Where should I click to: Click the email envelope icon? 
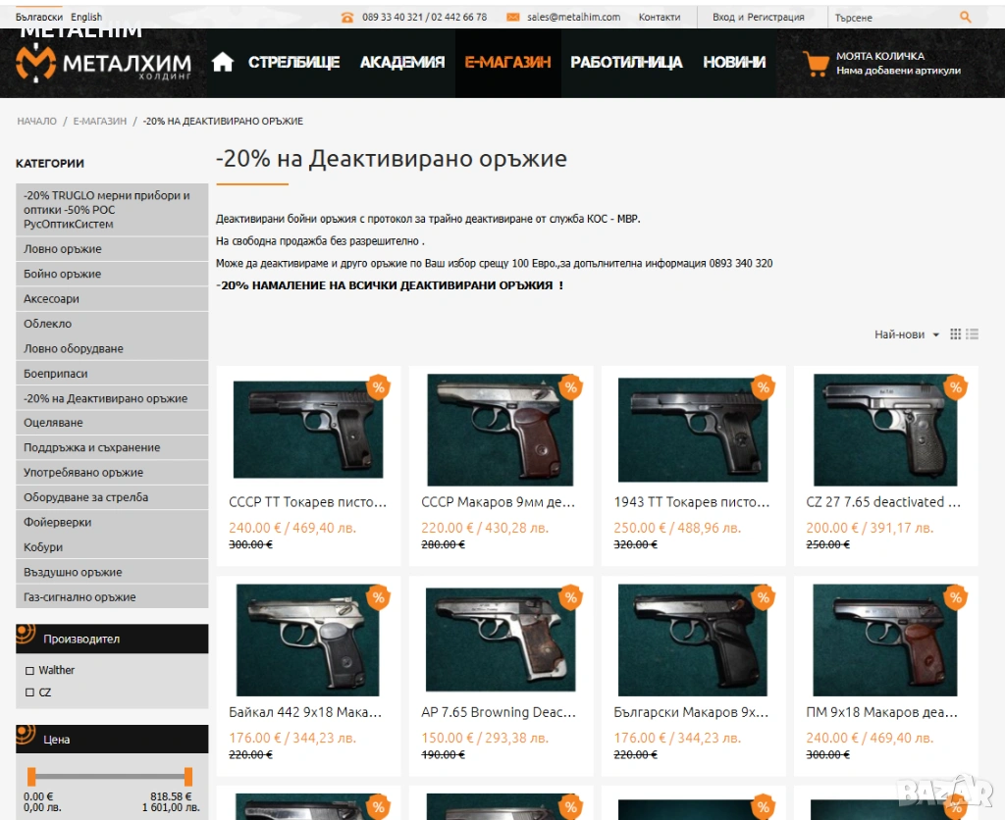coord(512,18)
